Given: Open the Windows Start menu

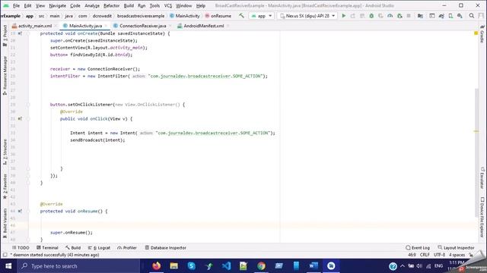Looking at the screenshot, I should pyautogui.click(x=8, y=266).
